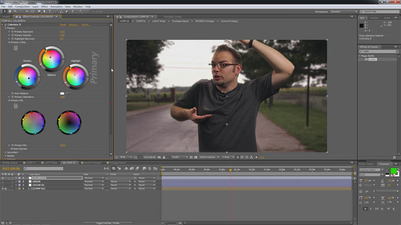The height and width of the screenshot is (225, 401).
Task: Select the Roto Brush tool
Action: point(74,11)
